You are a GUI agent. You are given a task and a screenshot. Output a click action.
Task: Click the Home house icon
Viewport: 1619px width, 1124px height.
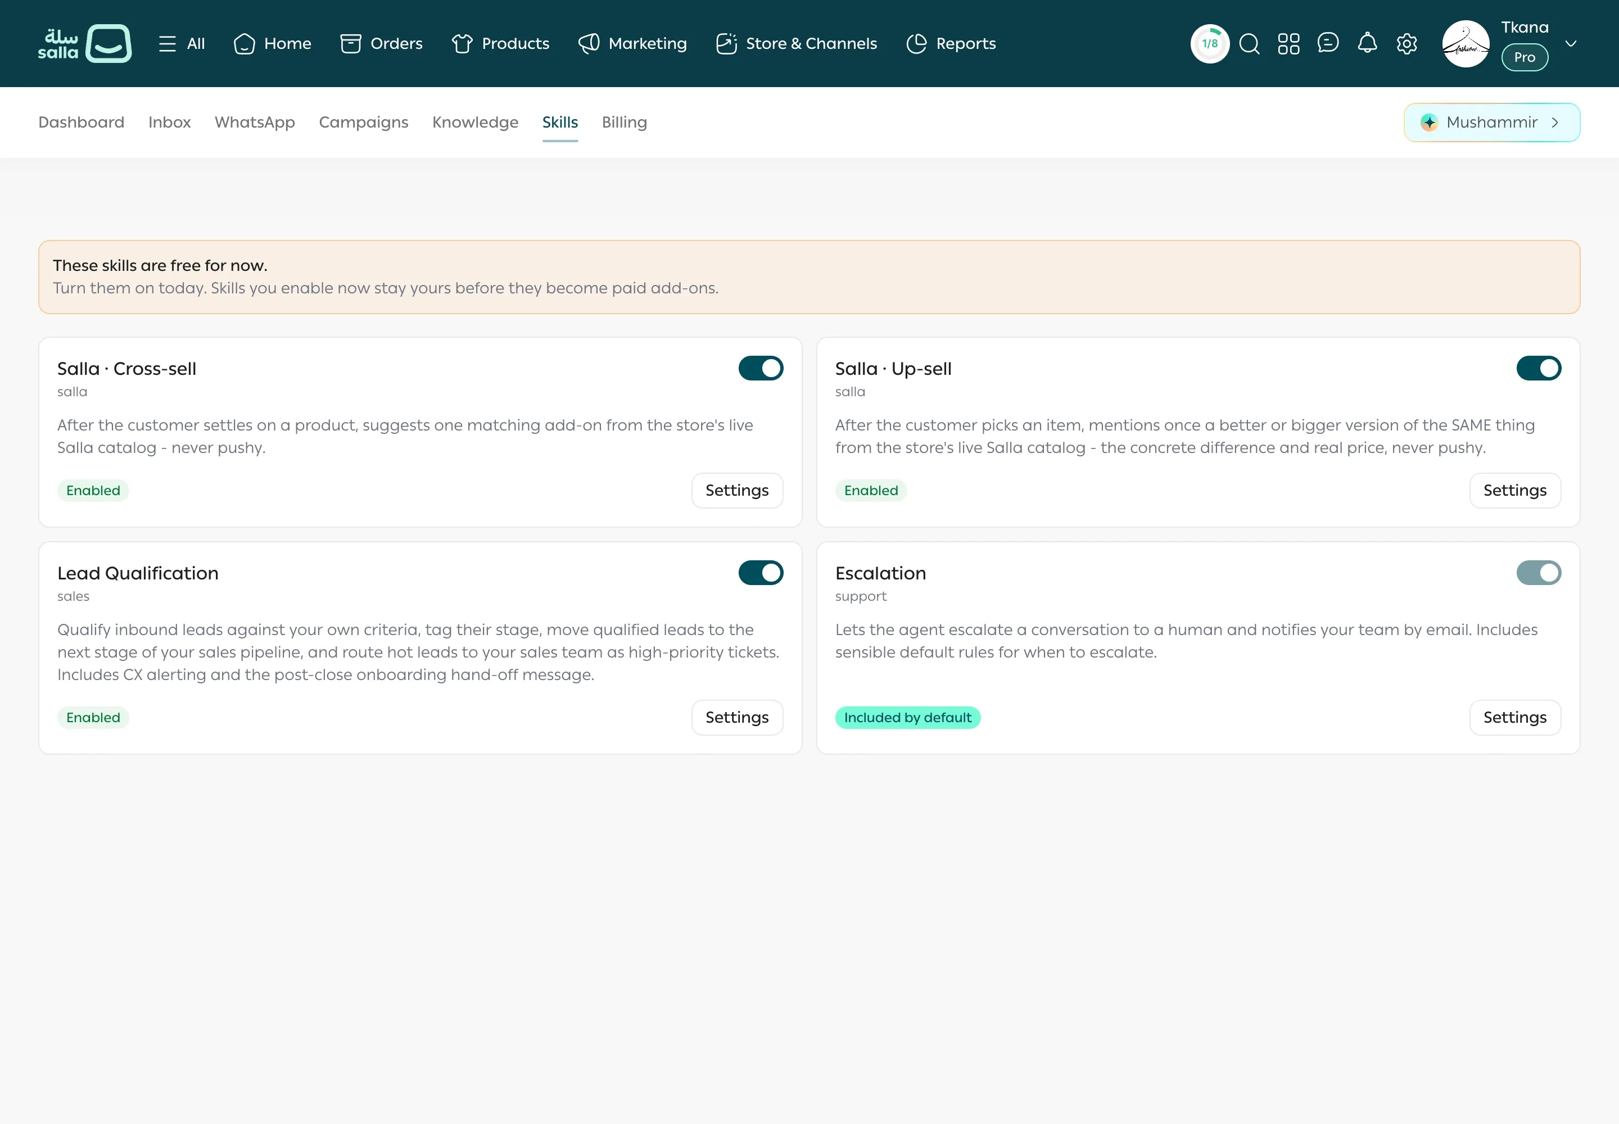coord(244,44)
